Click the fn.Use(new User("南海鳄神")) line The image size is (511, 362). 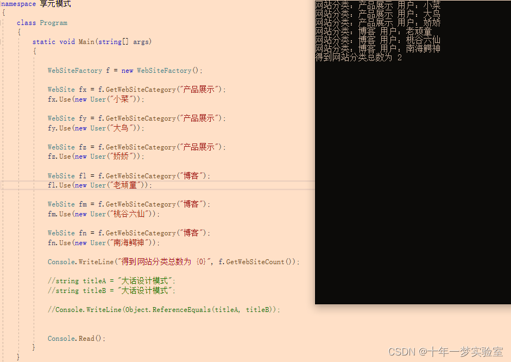click(104, 242)
